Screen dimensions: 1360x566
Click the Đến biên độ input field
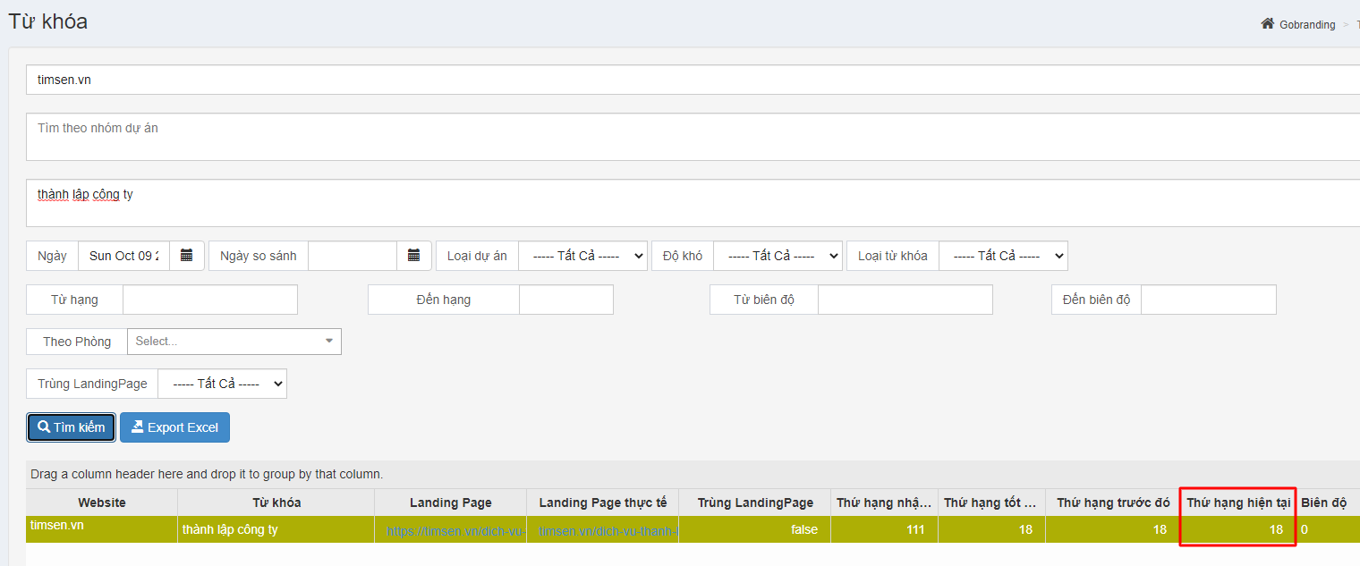coord(1208,300)
